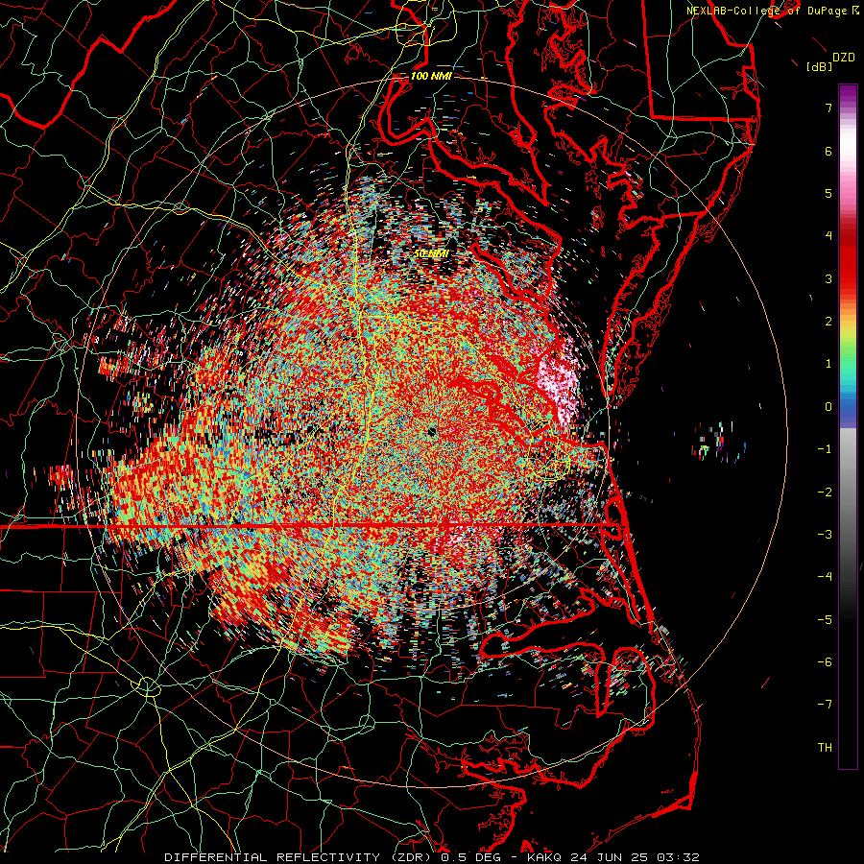Click the scale value -6 label
Viewport: 864px width, 864px height.
825,662
